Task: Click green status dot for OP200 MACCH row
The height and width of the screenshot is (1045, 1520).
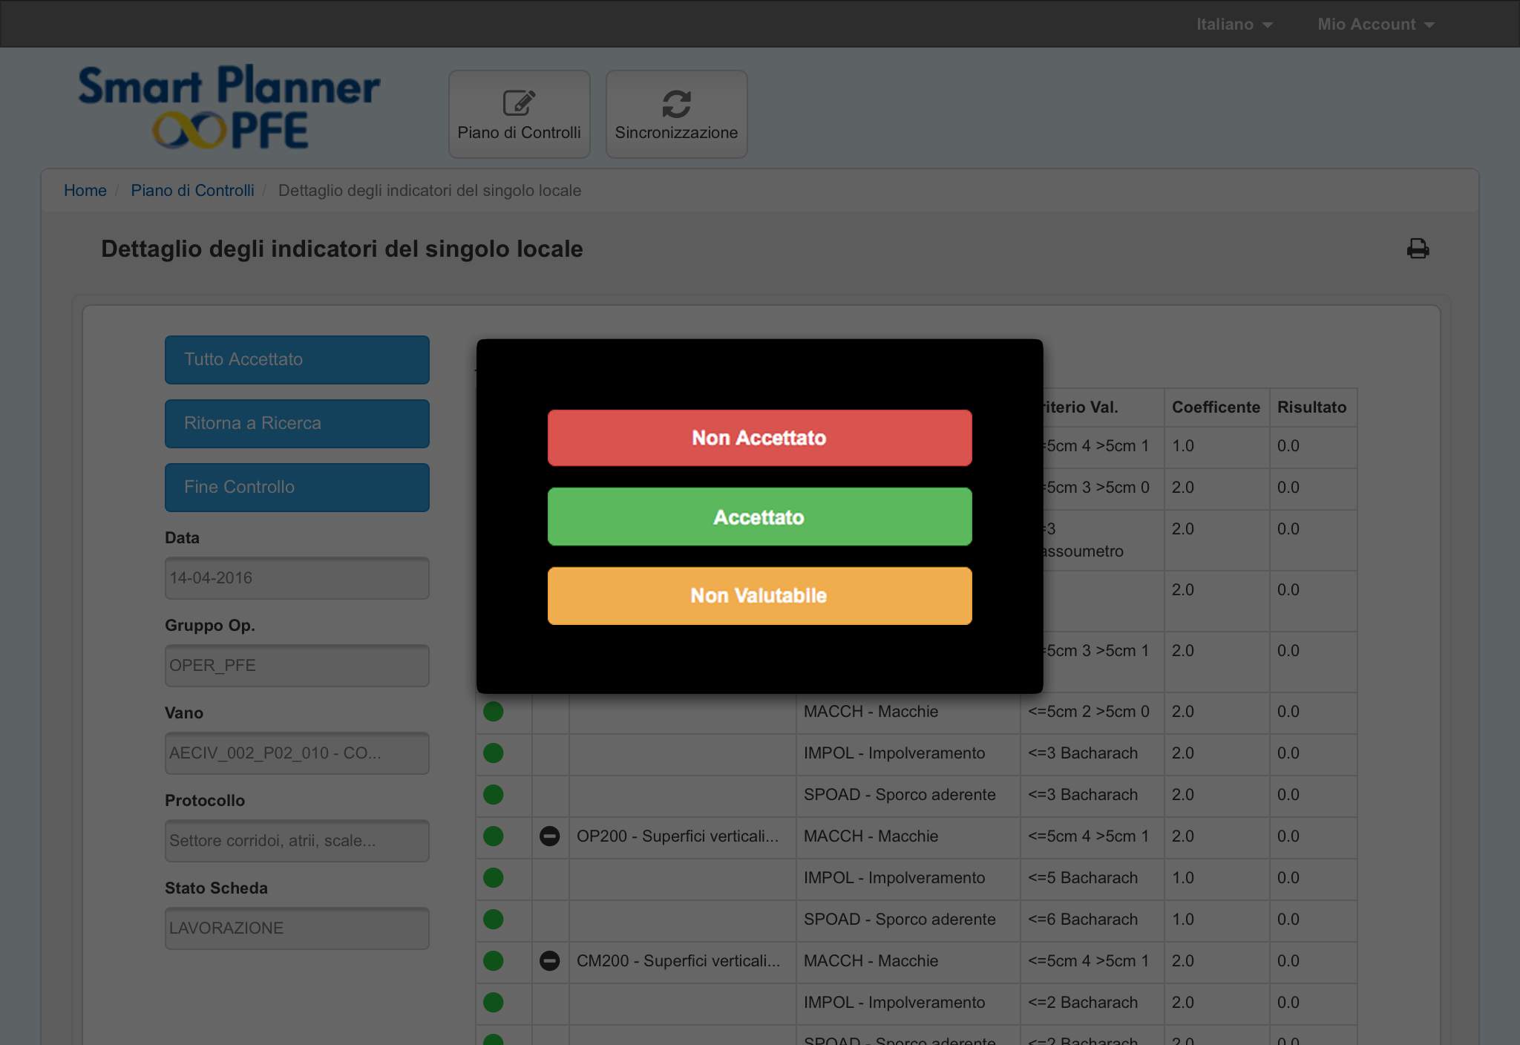Action: [x=494, y=836]
